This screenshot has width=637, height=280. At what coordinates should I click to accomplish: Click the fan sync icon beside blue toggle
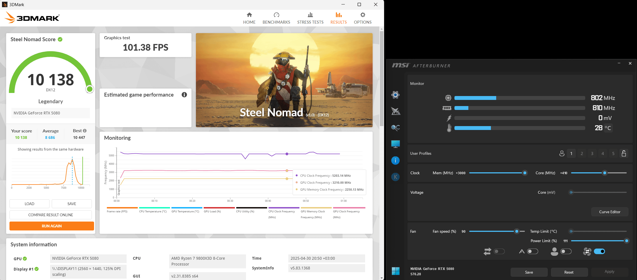click(x=587, y=252)
